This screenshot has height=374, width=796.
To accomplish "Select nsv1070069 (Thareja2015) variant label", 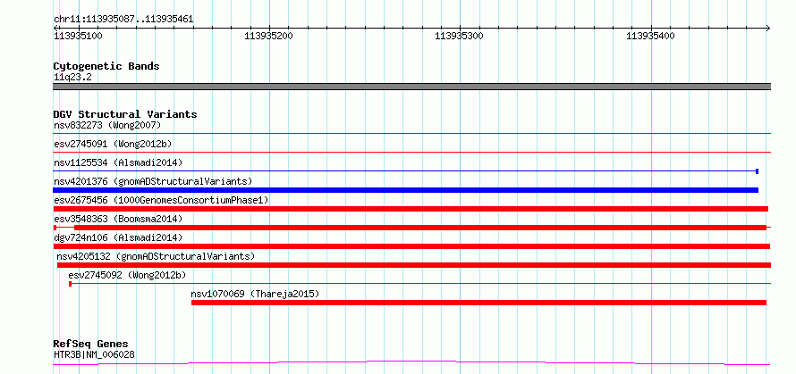I will pyautogui.click(x=256, y=294).
